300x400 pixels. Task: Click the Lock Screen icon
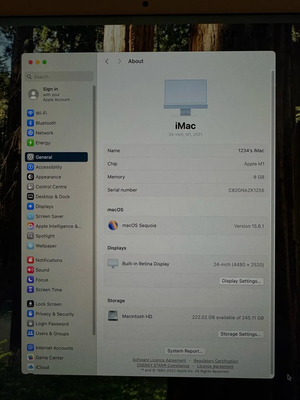(x=30, y=304)
